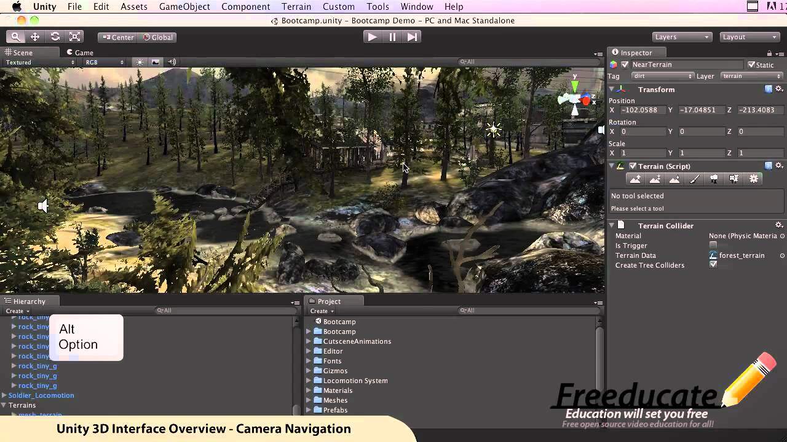Click the NearTerrain object cube icon
Image resolution: width=787 pixels, height=442 pixels.
pyautogui.click(x=613, y=64)
